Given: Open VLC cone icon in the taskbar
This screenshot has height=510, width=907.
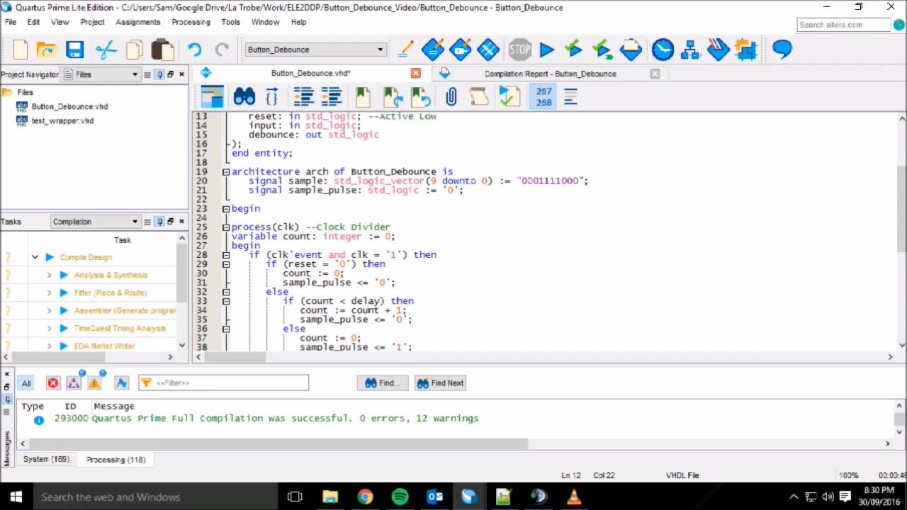Looking at the screenshot, I should pos(573,497).
